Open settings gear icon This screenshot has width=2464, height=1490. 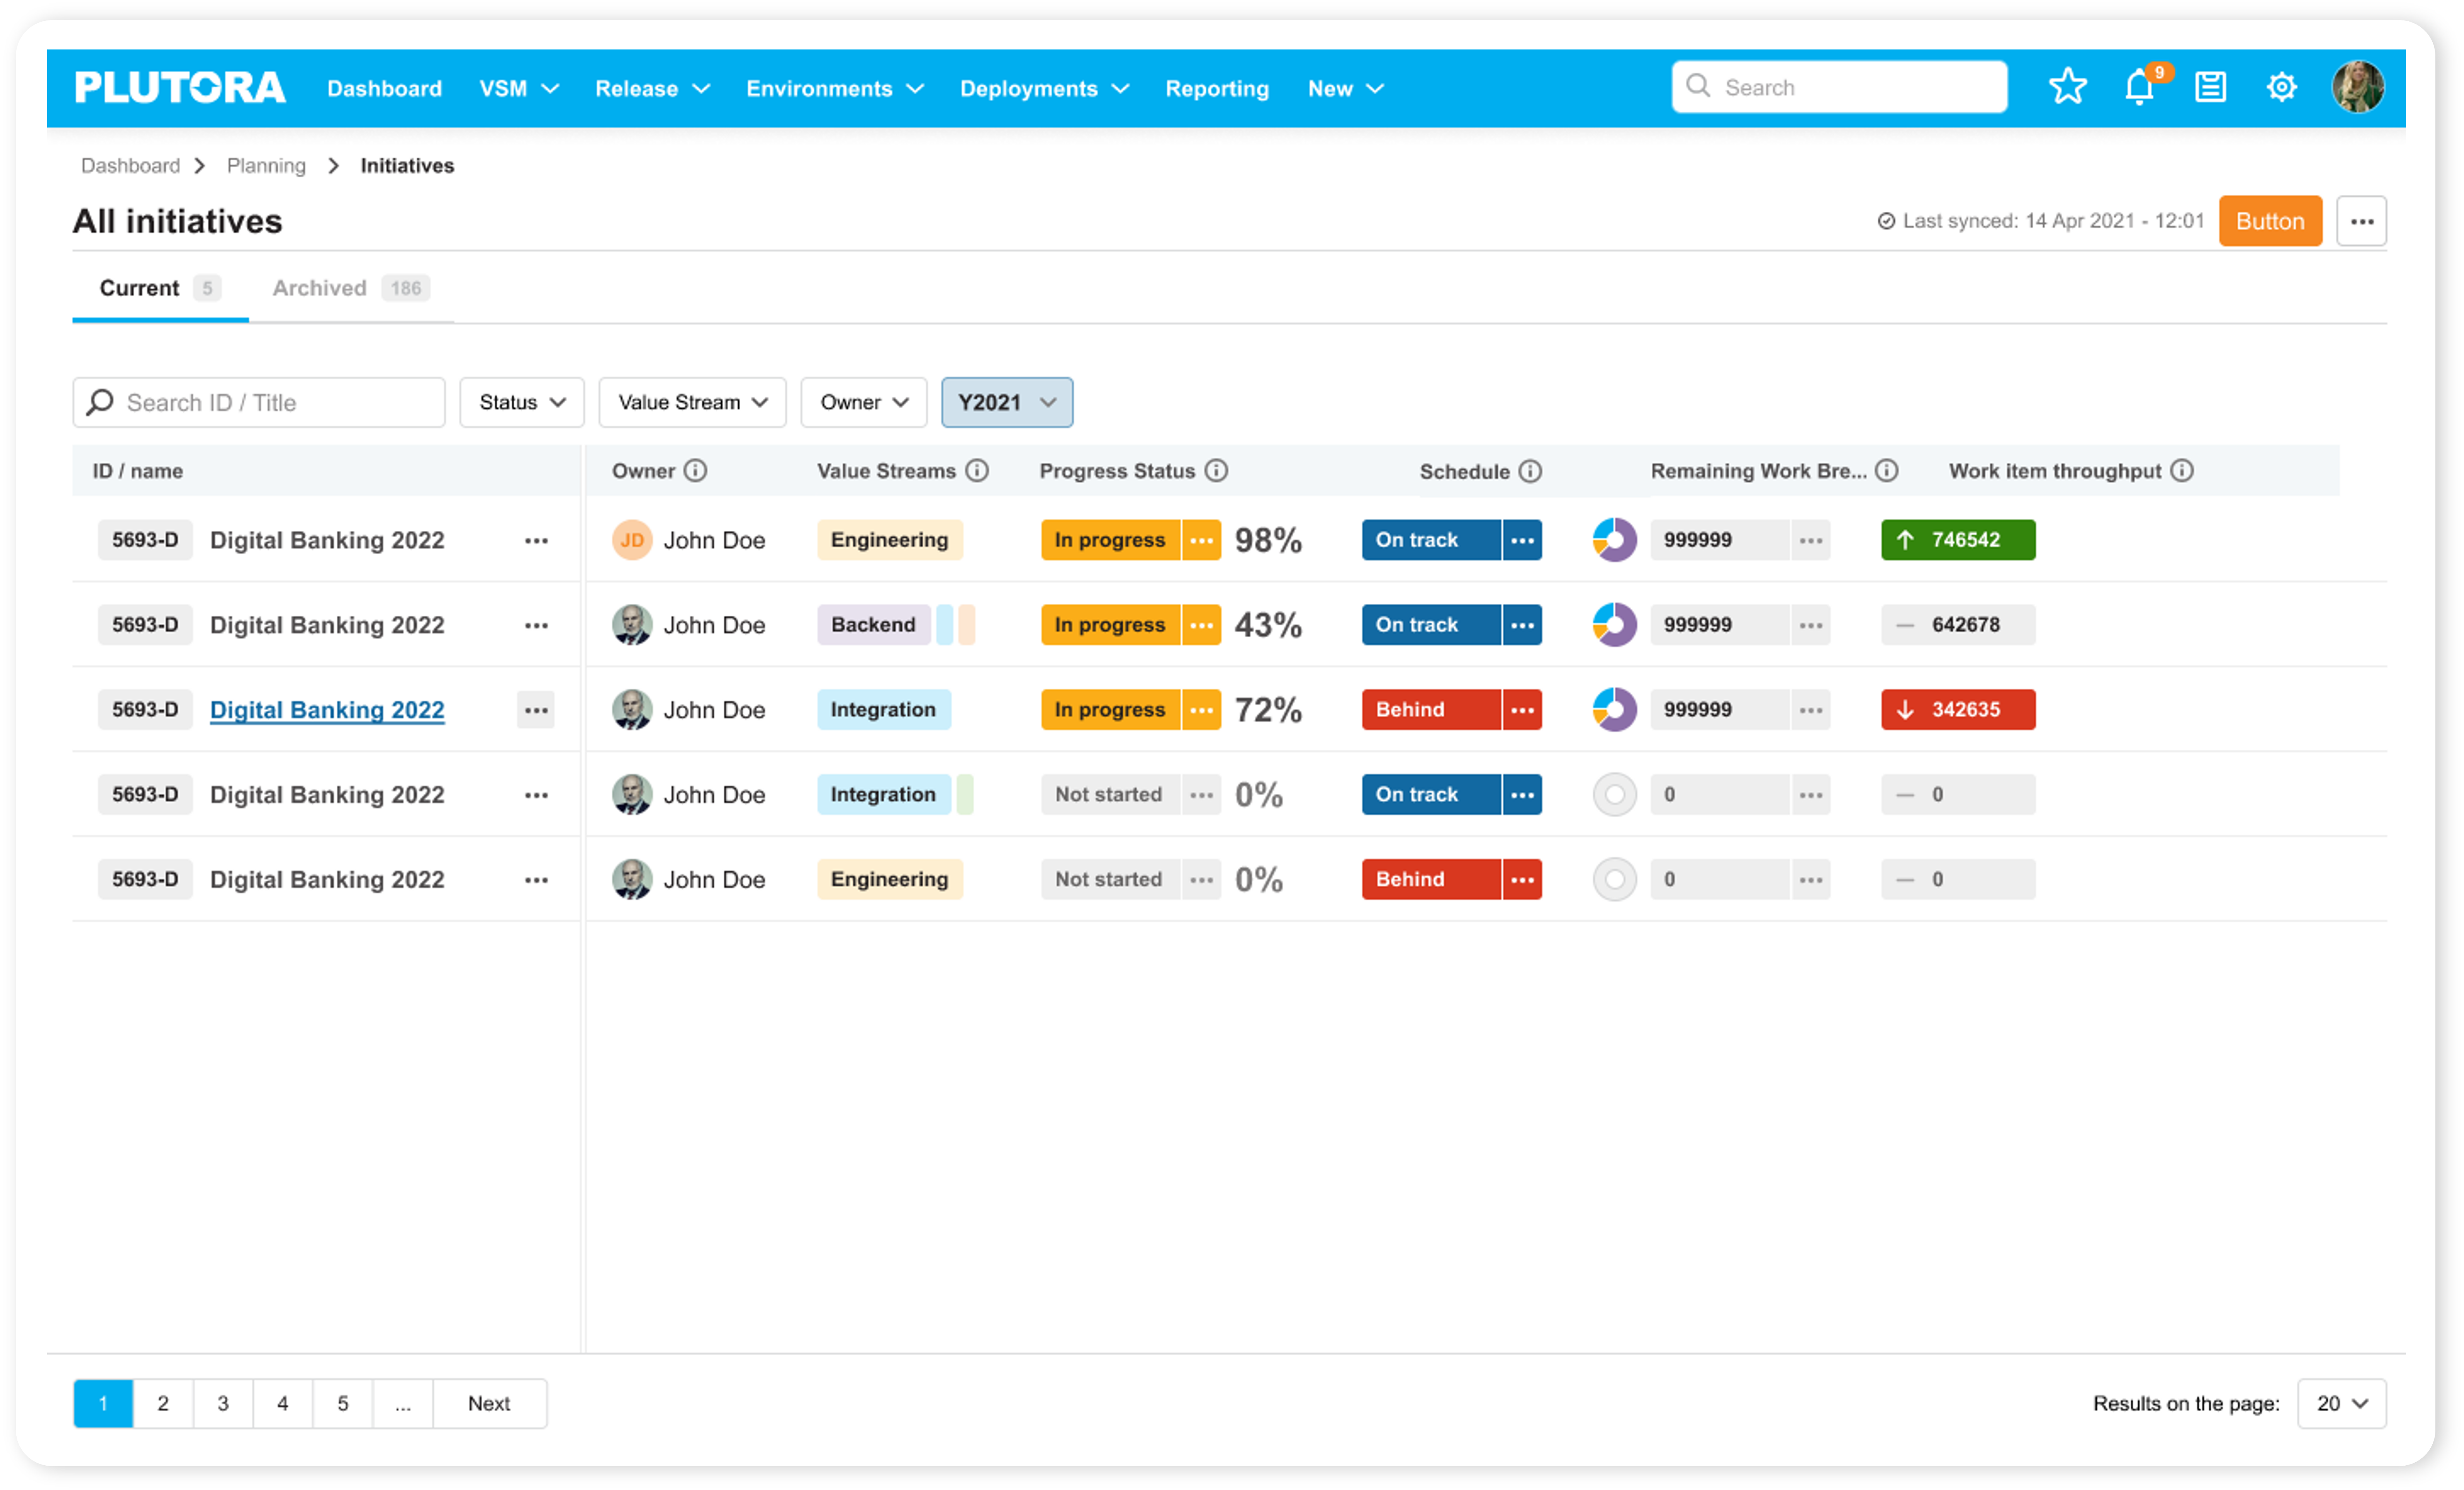(2281, 87)
